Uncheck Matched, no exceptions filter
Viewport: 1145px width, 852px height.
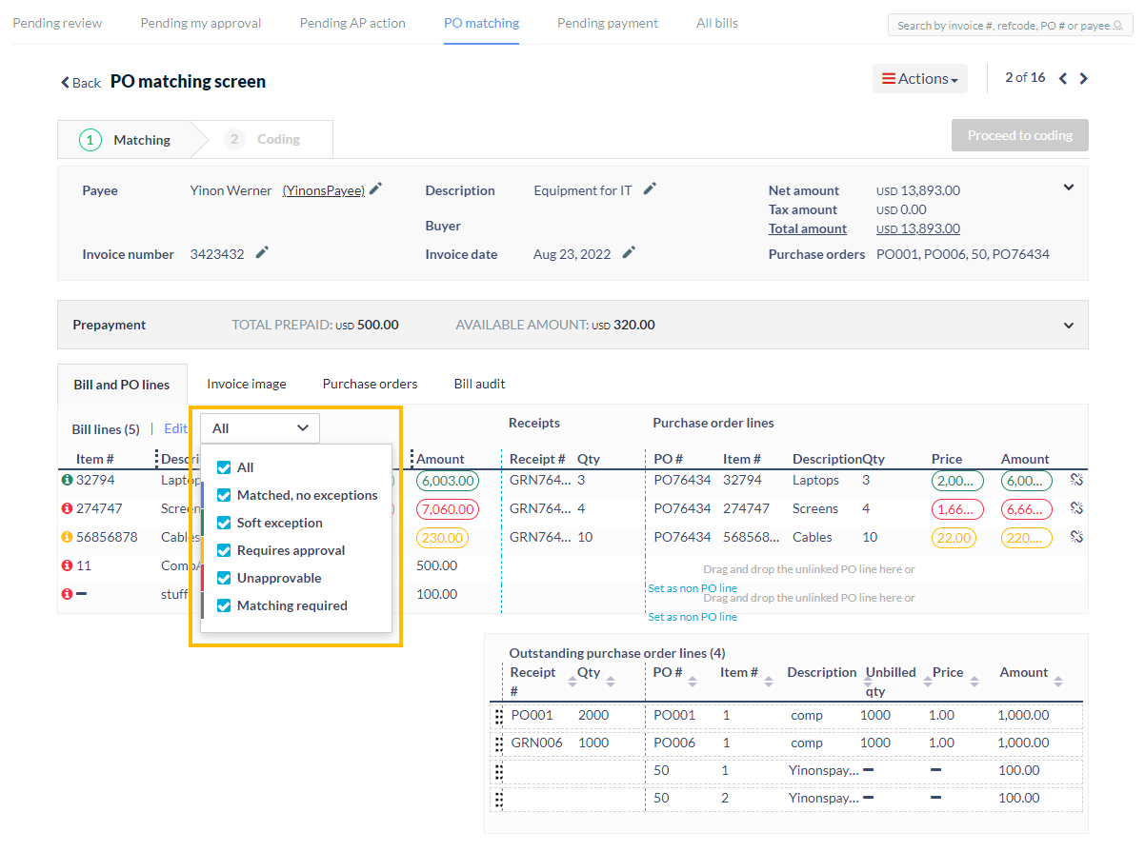(x=224, y=495)
